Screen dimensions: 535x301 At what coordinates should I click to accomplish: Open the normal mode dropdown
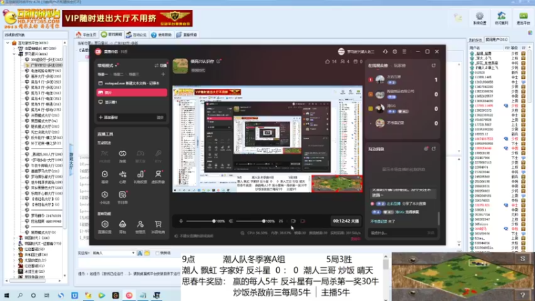click(108, 65)
